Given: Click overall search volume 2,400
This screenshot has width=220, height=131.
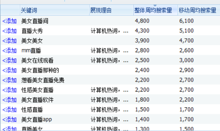Looking at the screenshot, I should pyautogui.click(x=142, y=70).
